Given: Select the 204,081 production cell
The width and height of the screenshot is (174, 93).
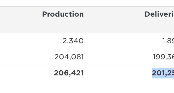Looking at the screenshot, I should click(x=69, y=57).
